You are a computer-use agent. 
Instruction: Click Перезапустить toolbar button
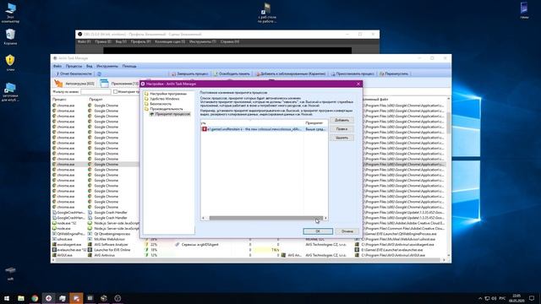[394, 73]
